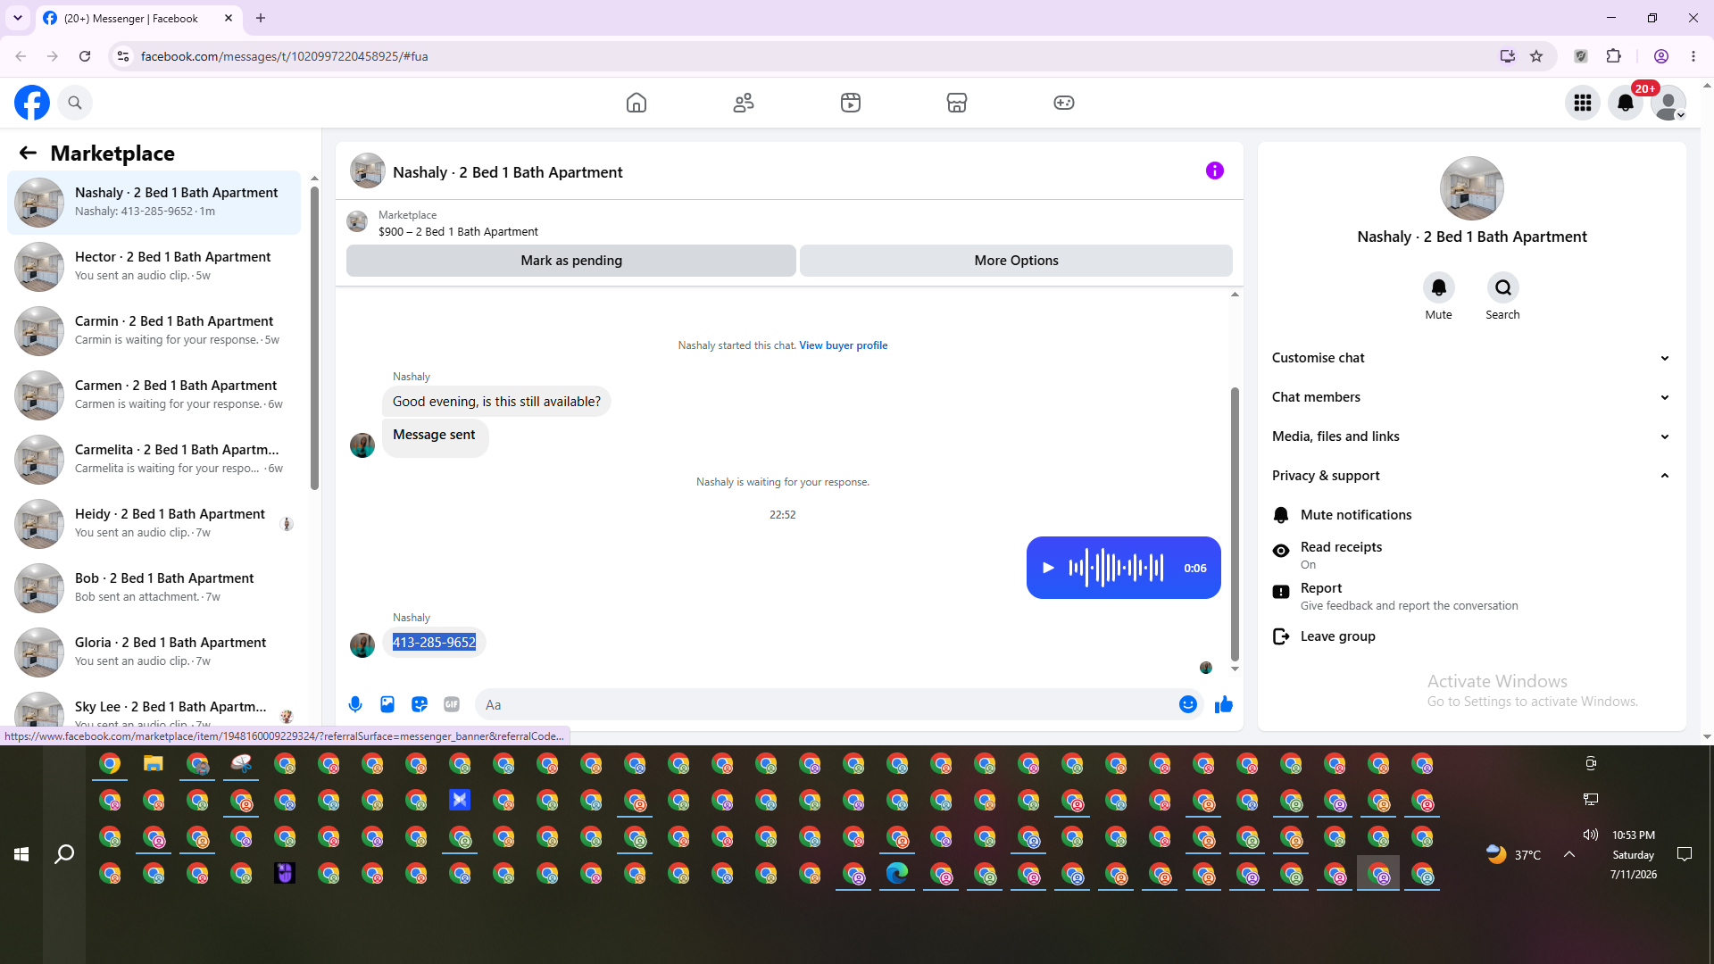Open the Gaming controller icon

click(1064, 103)
